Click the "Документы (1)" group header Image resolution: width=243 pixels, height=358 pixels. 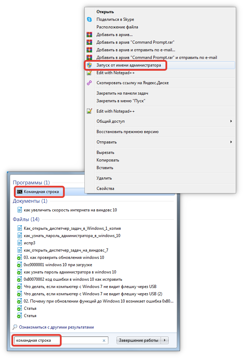click(x=30, y=201)
